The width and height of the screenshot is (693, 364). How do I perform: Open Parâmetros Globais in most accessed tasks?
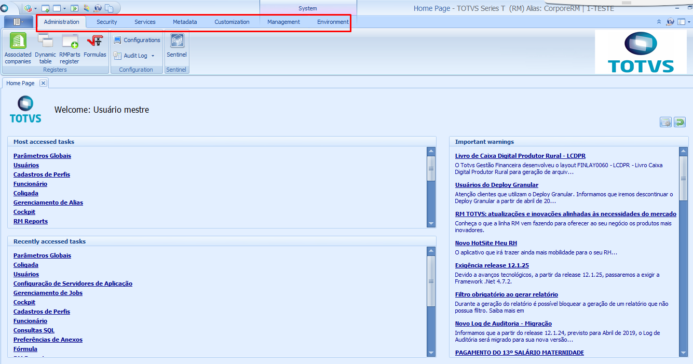click(42, 156)
